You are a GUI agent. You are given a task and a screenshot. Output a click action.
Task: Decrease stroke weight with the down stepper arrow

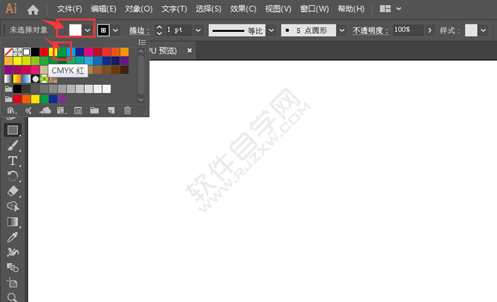[x=159, y=33]
